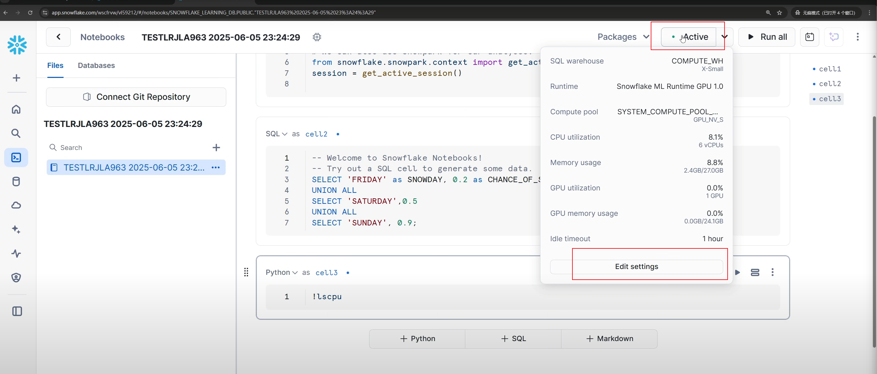Open cell3 vertical three-dot menu
Screen dimensions: 877x374
pos(773,272)
